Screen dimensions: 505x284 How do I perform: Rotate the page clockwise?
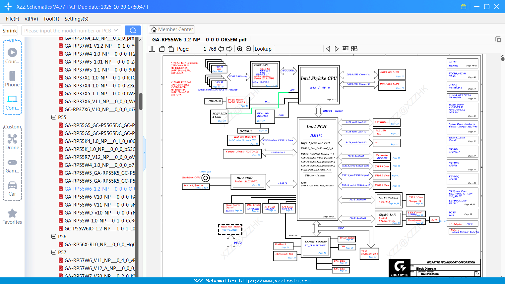click(x=171, y=49)
